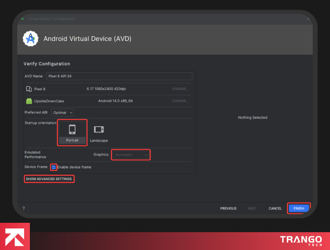Viewport: 330px width, 250px height.
Task: Click the AVD Name text field
Action: 119,76
